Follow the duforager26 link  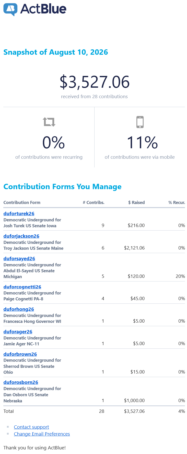pyautogui.click(x=18, y=332)
